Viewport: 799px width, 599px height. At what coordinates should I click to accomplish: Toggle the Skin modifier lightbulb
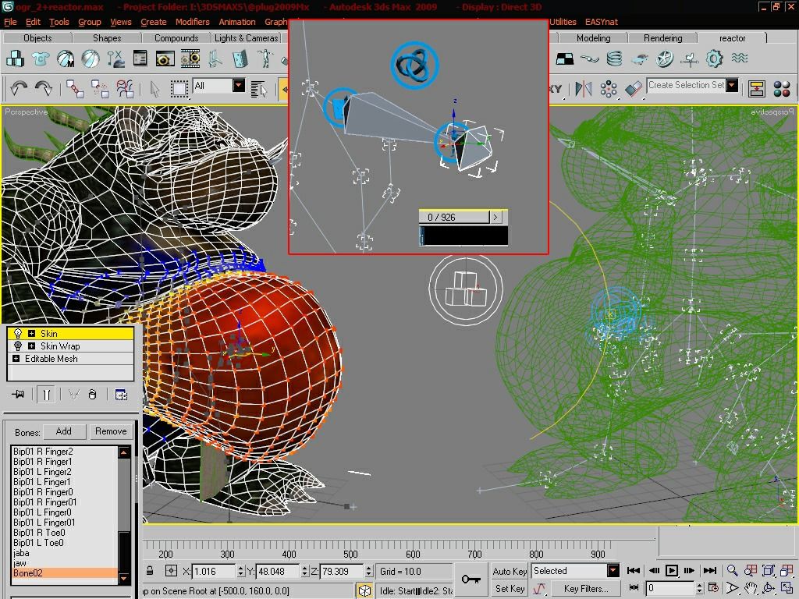tap(18, 334)
